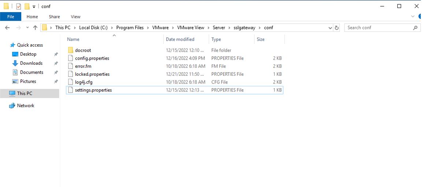The height and width of the screenshot is (187, 423).
Task: Select This PC in navigation pane
Action: point(29,93)
